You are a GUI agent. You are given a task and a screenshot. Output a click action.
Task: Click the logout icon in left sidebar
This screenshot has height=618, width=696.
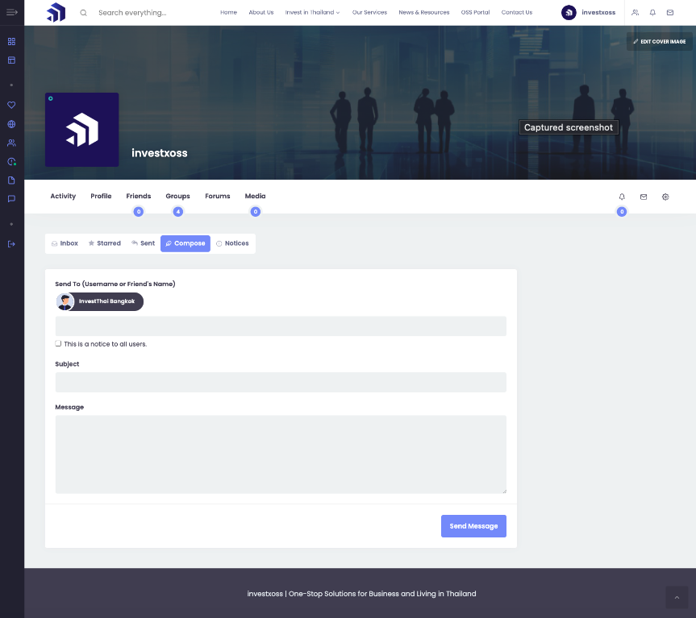(x=11, y=244)
